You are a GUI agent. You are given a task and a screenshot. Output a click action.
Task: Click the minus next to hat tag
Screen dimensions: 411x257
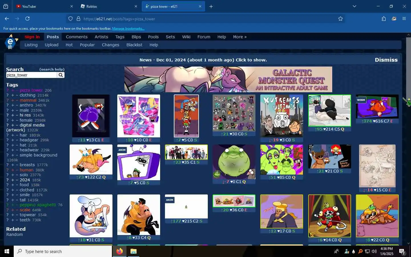pos(17,145)
